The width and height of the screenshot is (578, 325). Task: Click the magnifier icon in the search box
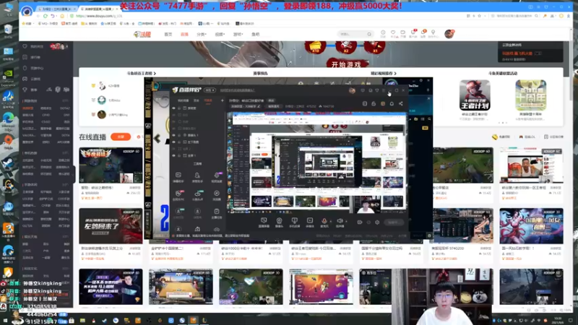coord(369,34)
